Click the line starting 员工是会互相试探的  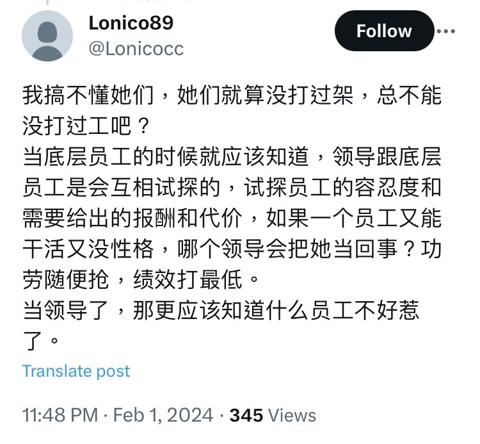click(232, 188)
